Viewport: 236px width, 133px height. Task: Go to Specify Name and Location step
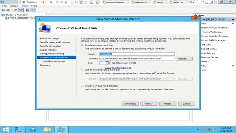(x=55, y=42)
